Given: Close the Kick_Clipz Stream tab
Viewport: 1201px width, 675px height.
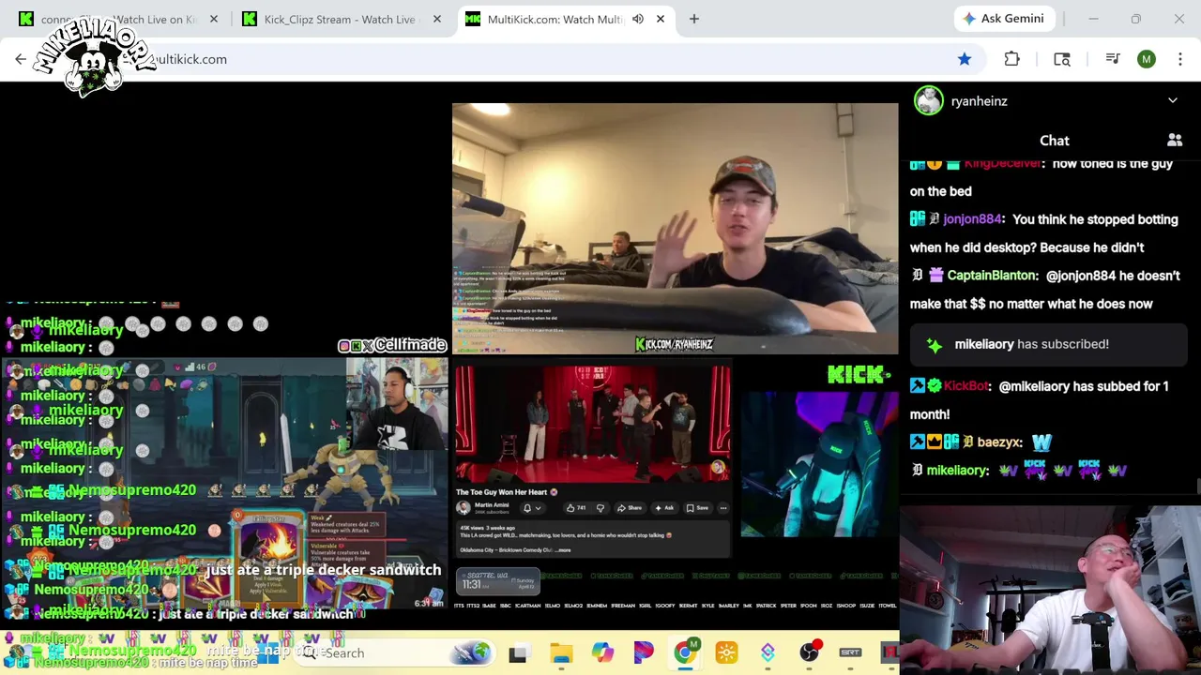Looking at the screenshot, I should (x=437, y=19).
